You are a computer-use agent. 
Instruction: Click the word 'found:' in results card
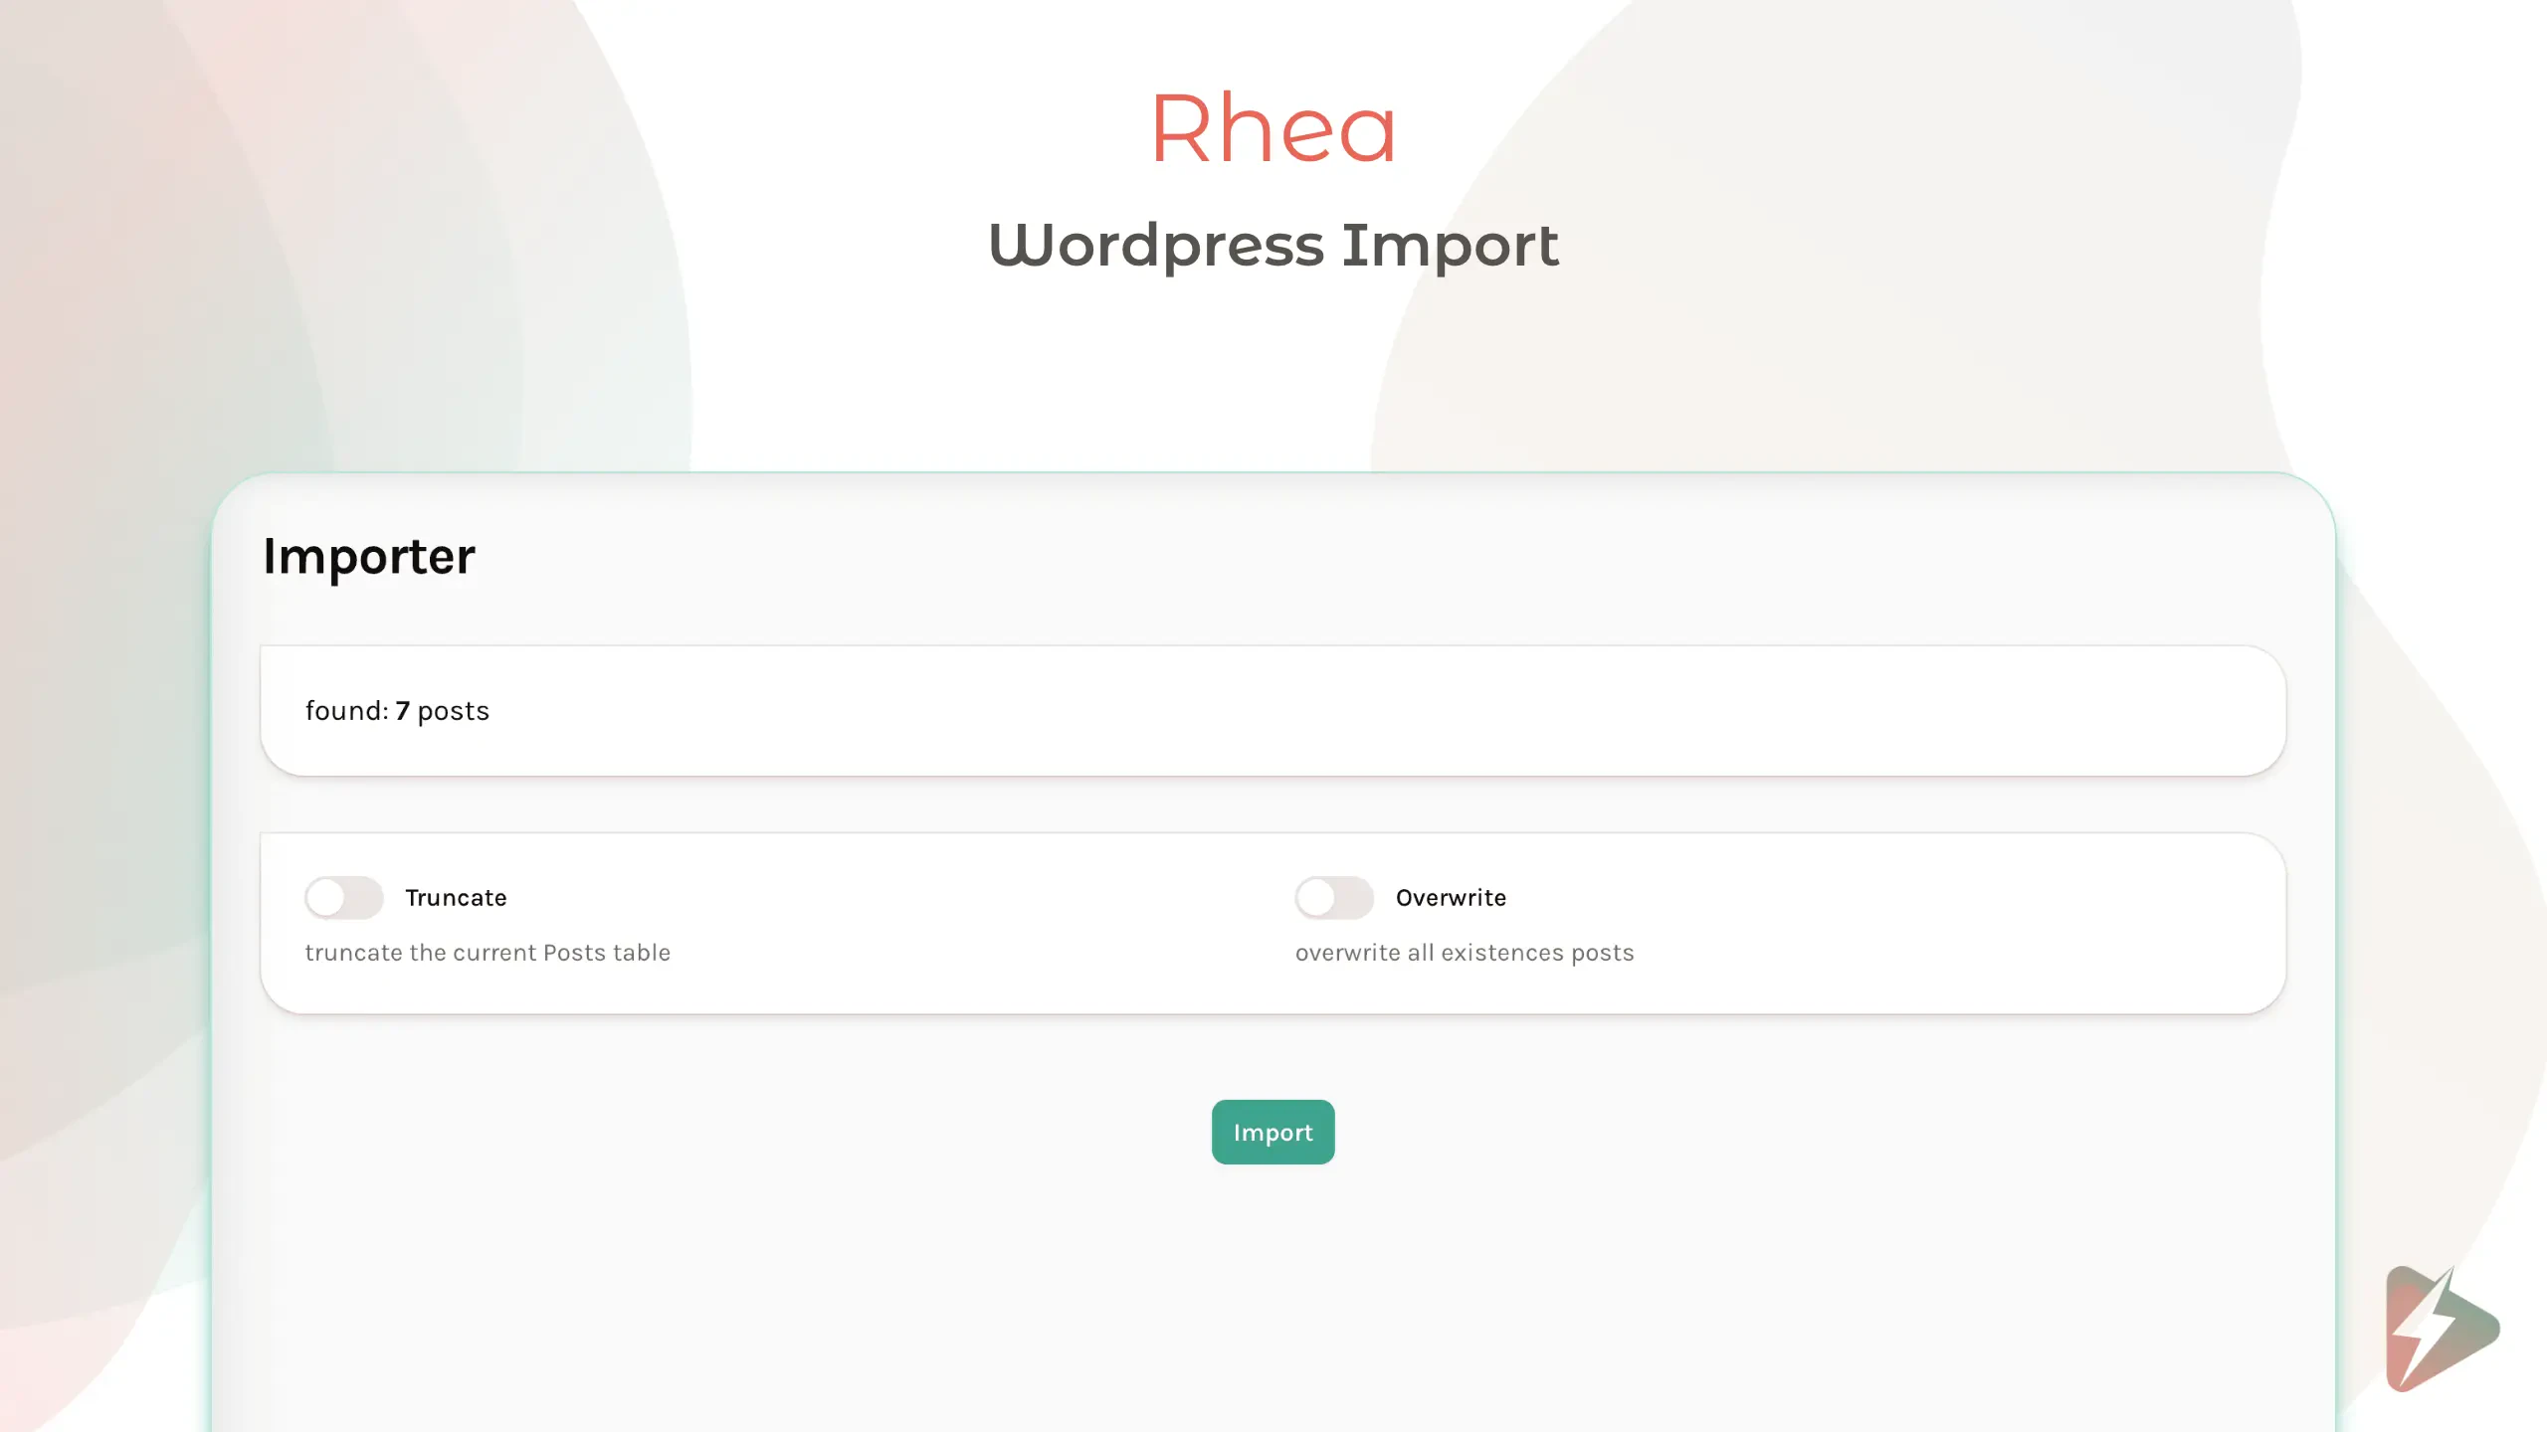[346, 711]
